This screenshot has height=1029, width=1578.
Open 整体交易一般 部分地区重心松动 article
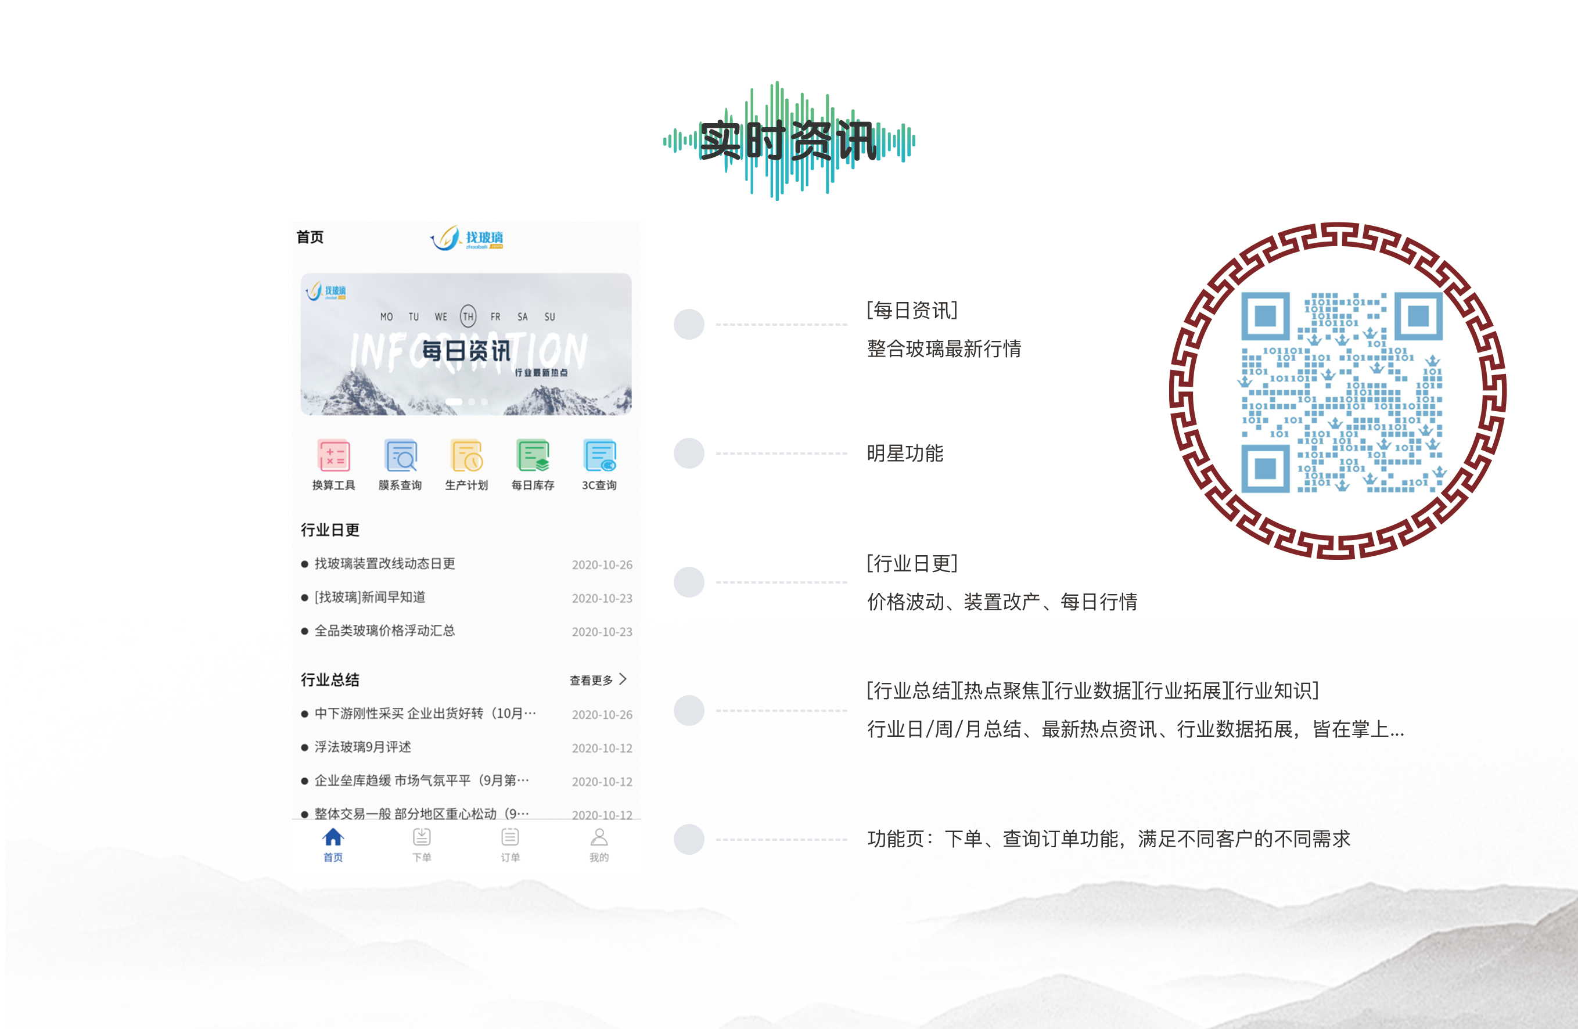422,814
